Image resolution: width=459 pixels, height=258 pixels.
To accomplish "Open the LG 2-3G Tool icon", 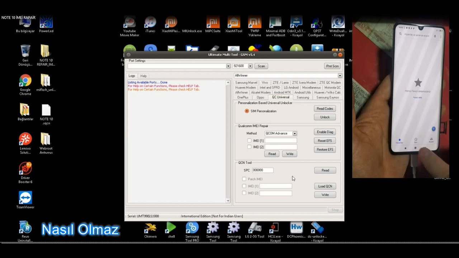I will [x=255, y=230].
